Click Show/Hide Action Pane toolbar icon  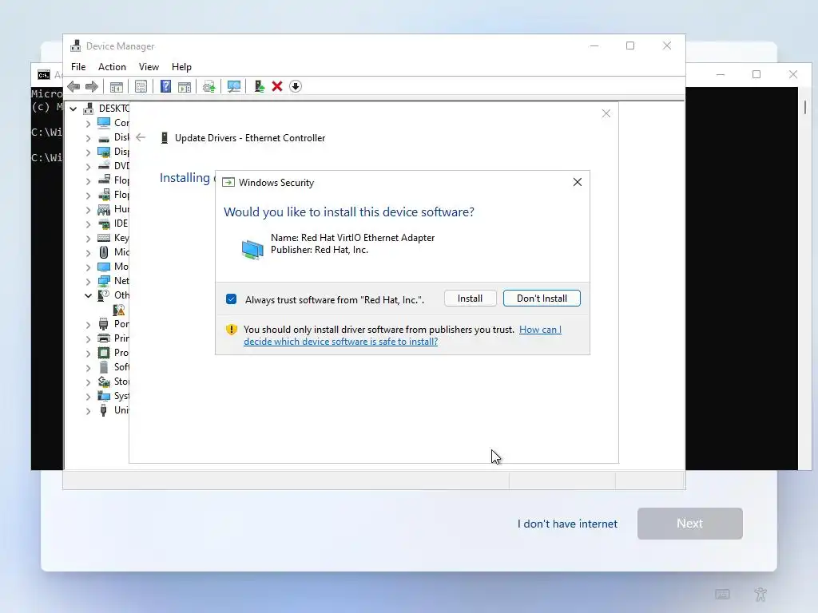(x=185, y=86)
